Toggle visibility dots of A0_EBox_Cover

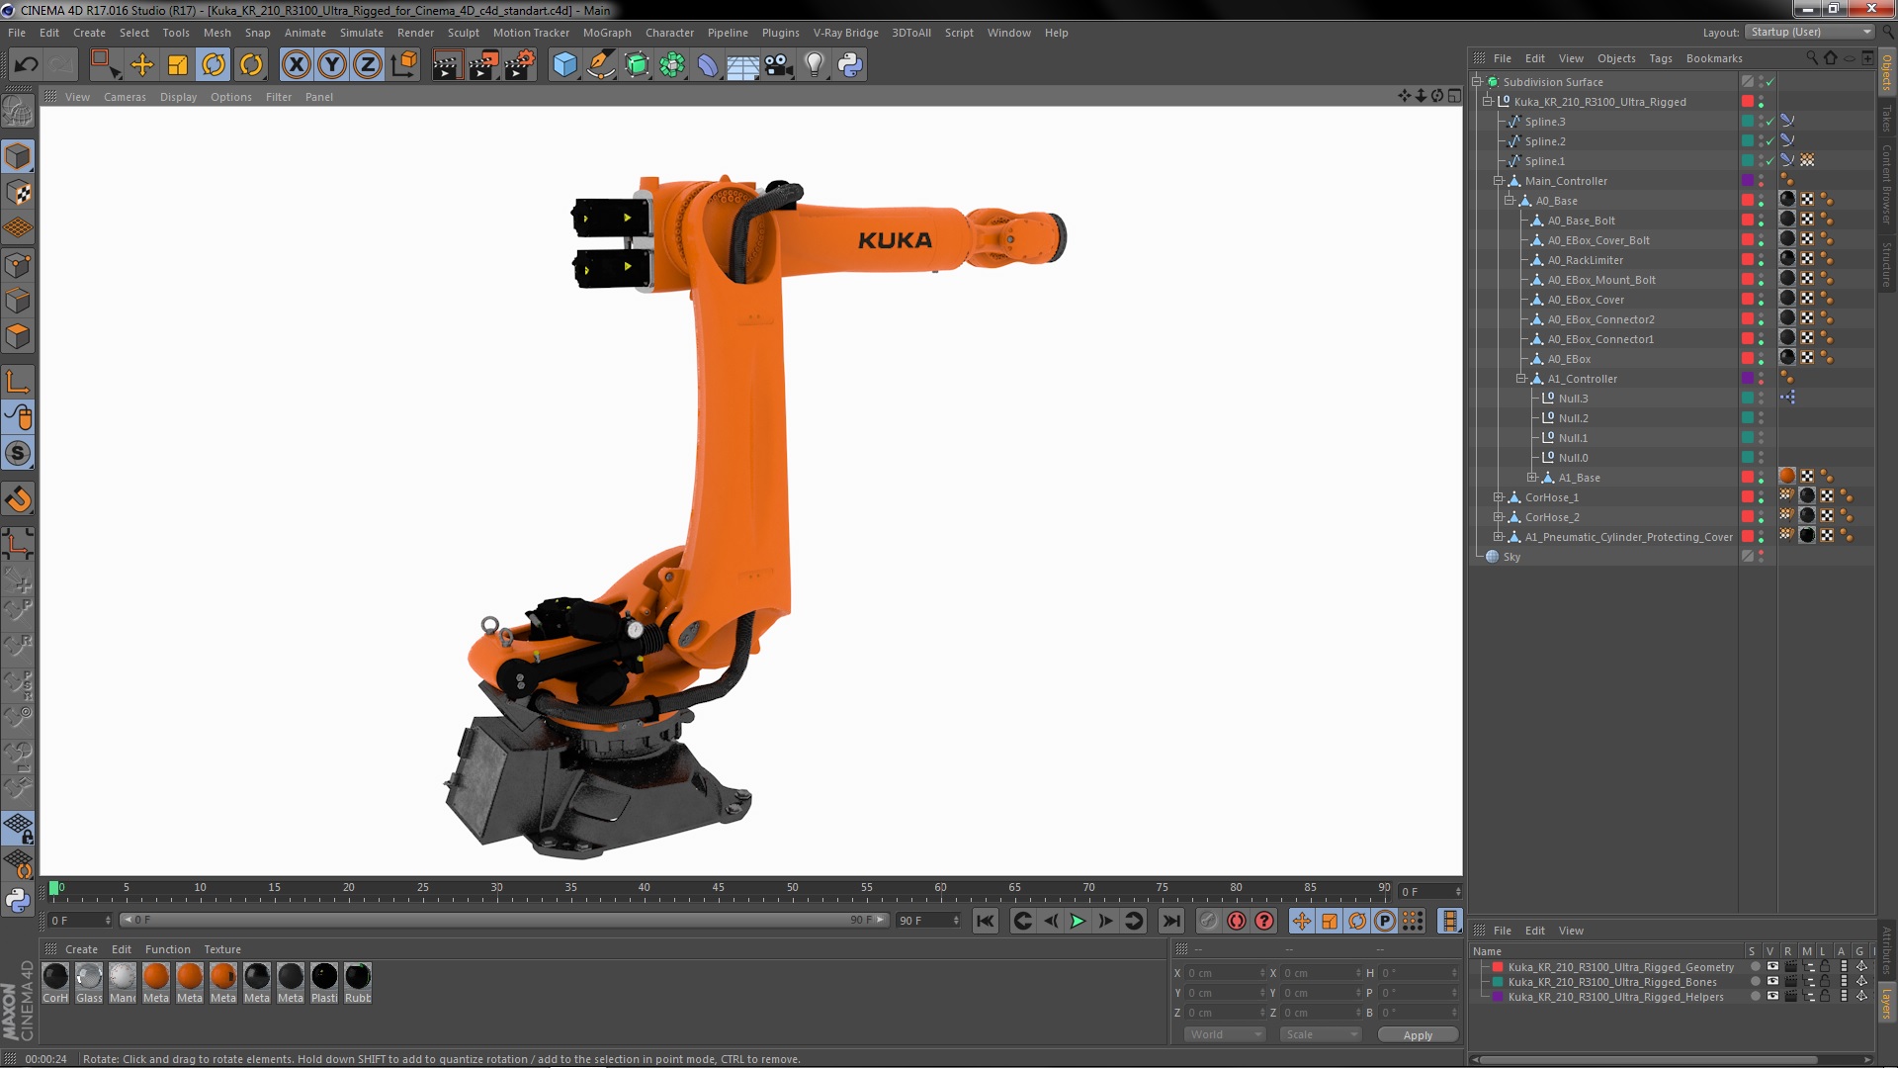pyautogui.click(x=1762, y=300)
